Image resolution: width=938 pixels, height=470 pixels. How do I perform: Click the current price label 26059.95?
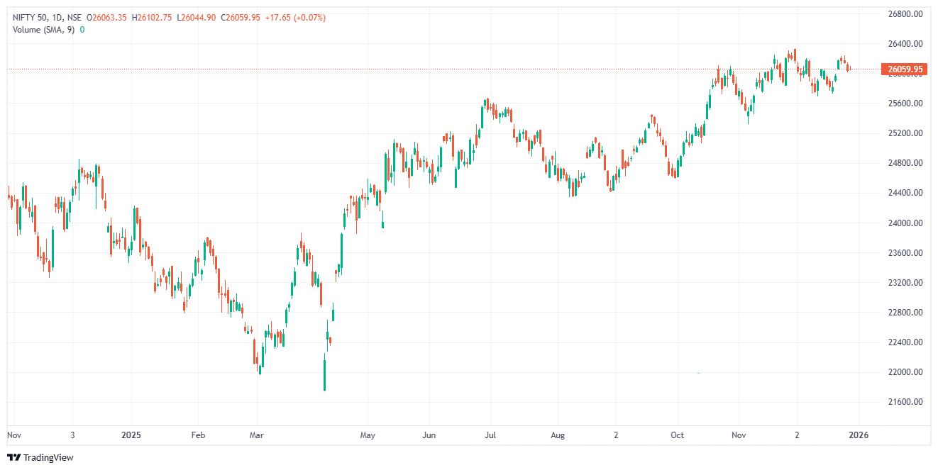click(x=904, y=69)
